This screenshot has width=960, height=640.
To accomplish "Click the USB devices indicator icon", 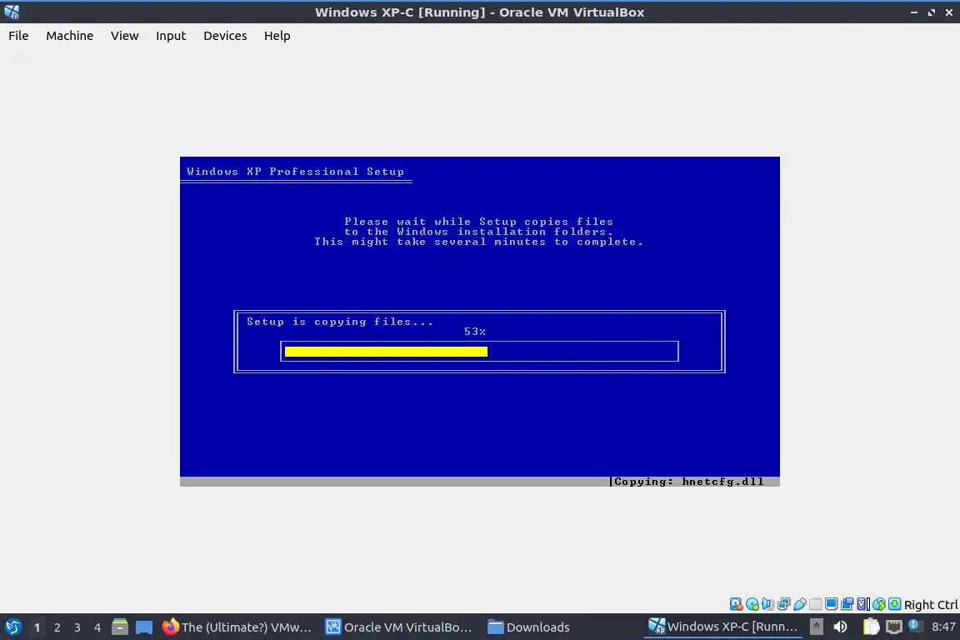I will click(x=800, y=604).
